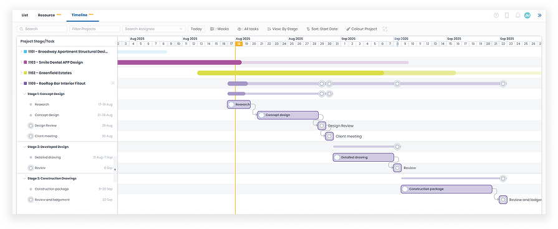Click the Detailed drawing task bar

363,157
